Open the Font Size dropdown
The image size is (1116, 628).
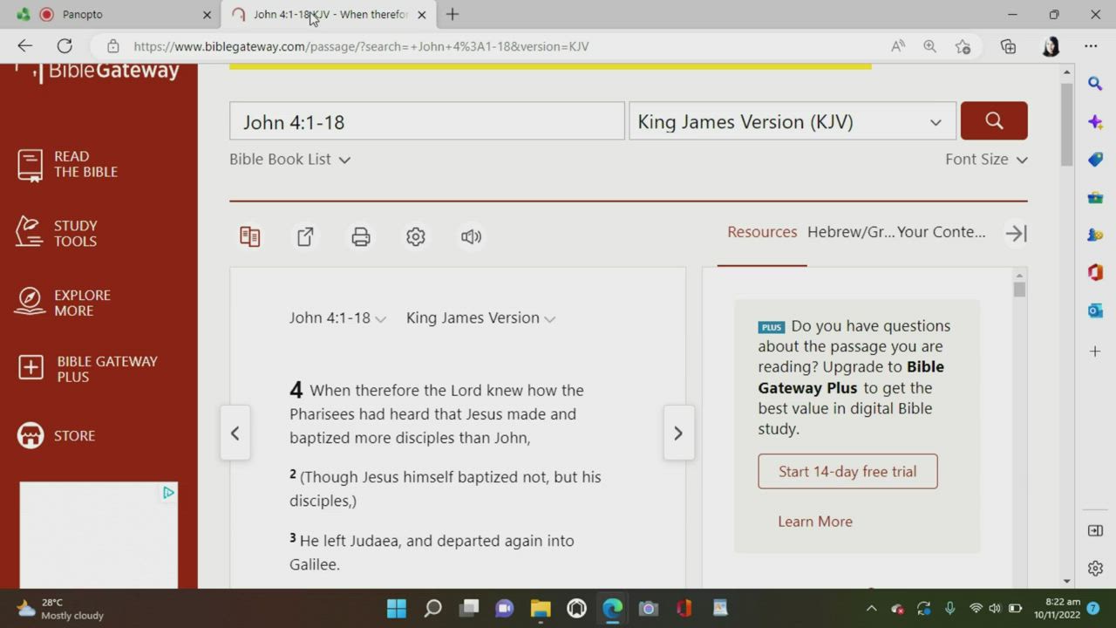986,160
